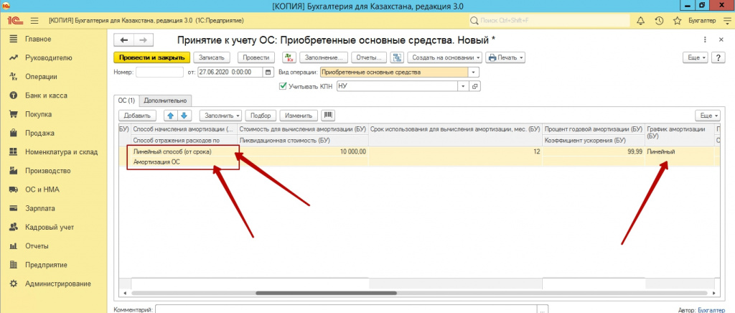
Task: Open the calendar date picker
Action: [268, 73]
